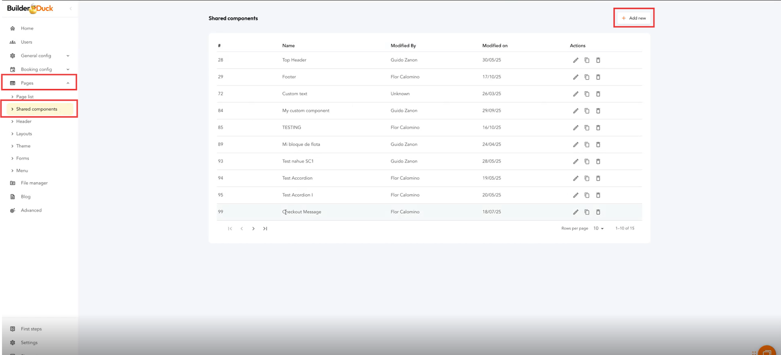Image resolution: width=781 pixels, height=355 pixels.
Task: Duplicate the Footer shared component
Action: coord(587,77)
